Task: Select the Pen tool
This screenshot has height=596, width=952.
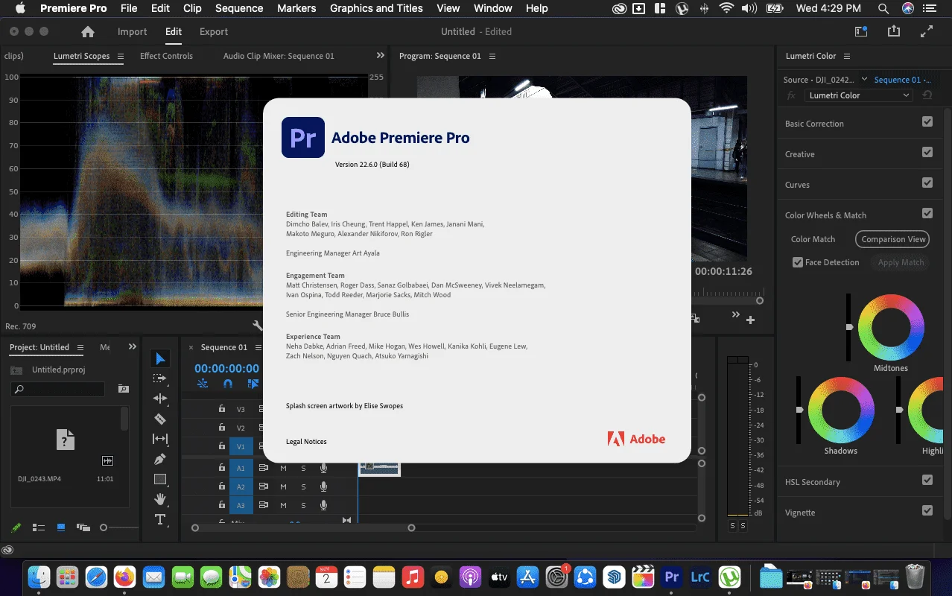Action: point(160,459)
